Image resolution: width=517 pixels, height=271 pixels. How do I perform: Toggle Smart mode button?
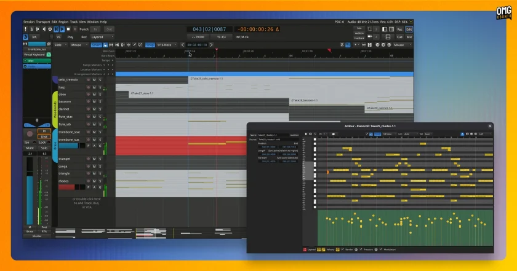pyautogui.click(x=96, y=45)
